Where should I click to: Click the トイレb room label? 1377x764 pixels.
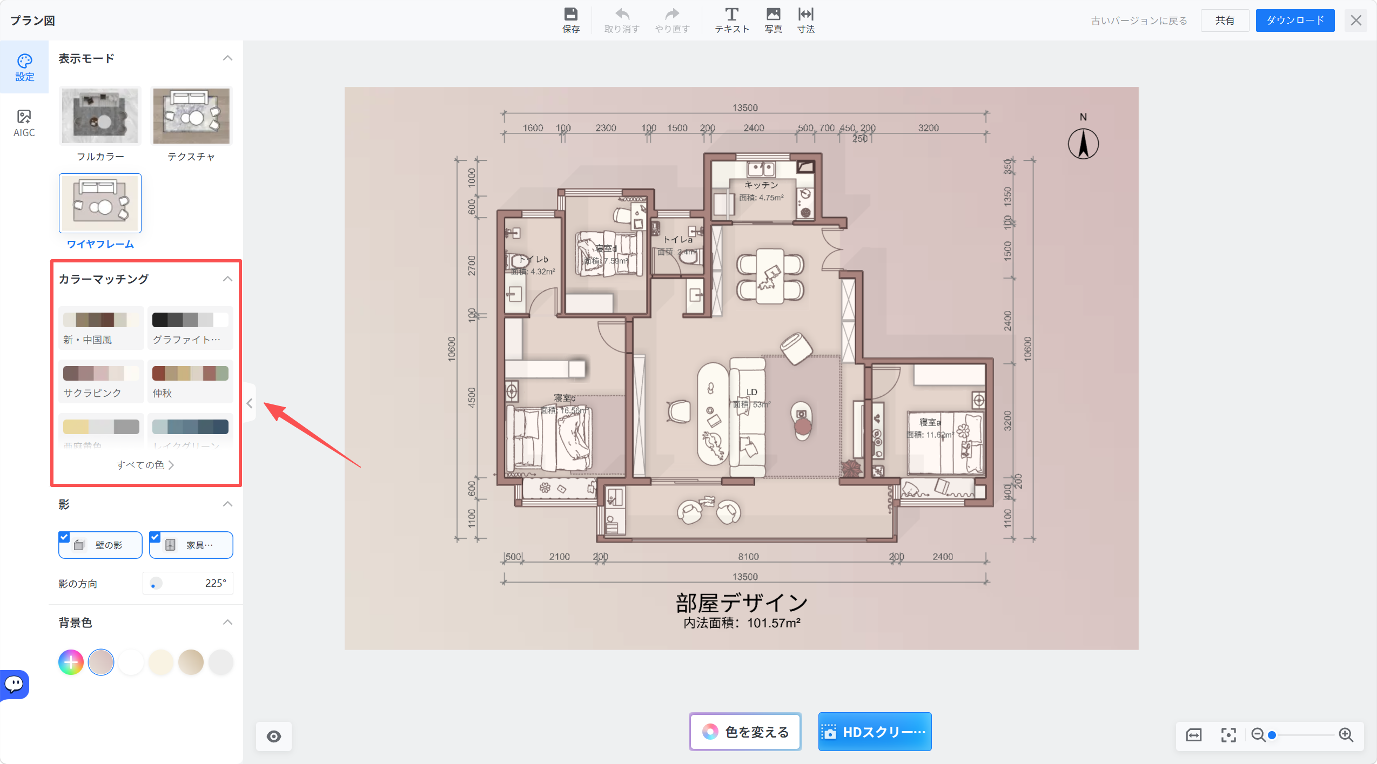click(x=533, y=259)
